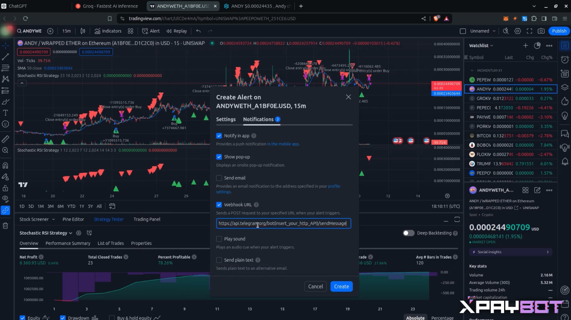Viewport: 571px width, 320px height.
Task: Open chats panel in right sidebar
Action: tap(565, 134)
